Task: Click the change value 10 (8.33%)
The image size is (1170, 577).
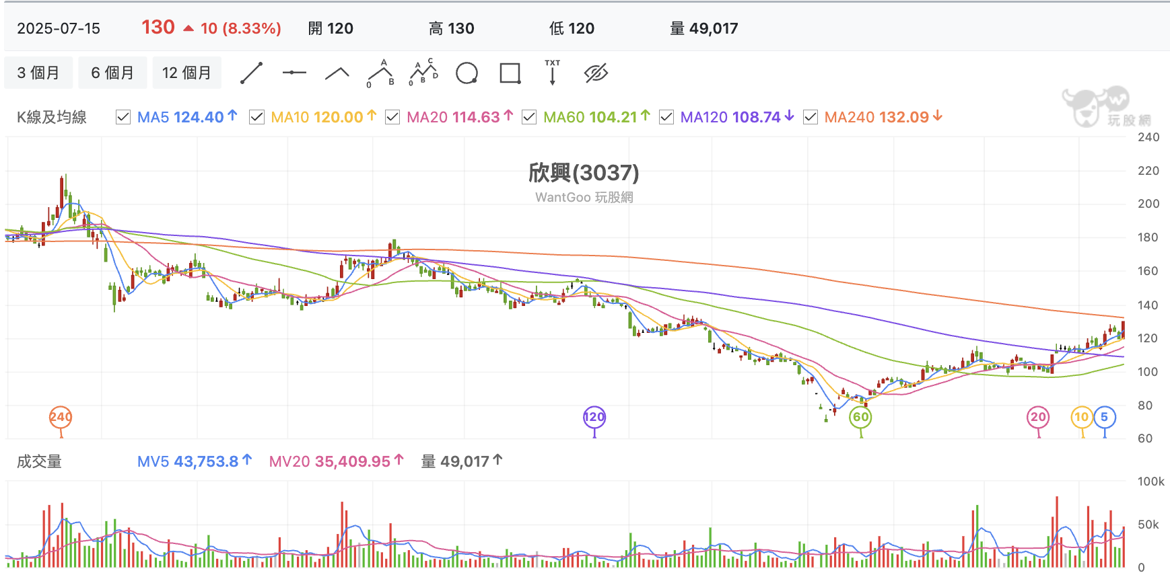Action: tap(240, 28)
